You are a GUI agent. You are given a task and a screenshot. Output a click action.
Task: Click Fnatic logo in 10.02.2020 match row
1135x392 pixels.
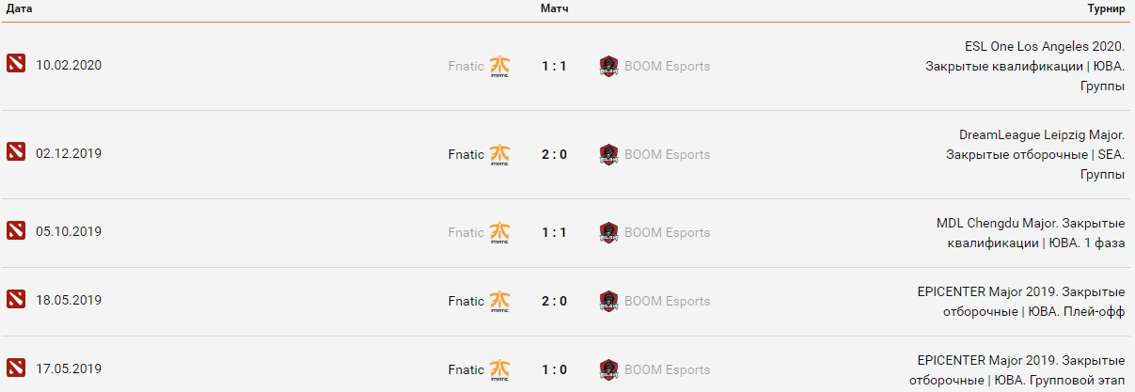point(501,67)
